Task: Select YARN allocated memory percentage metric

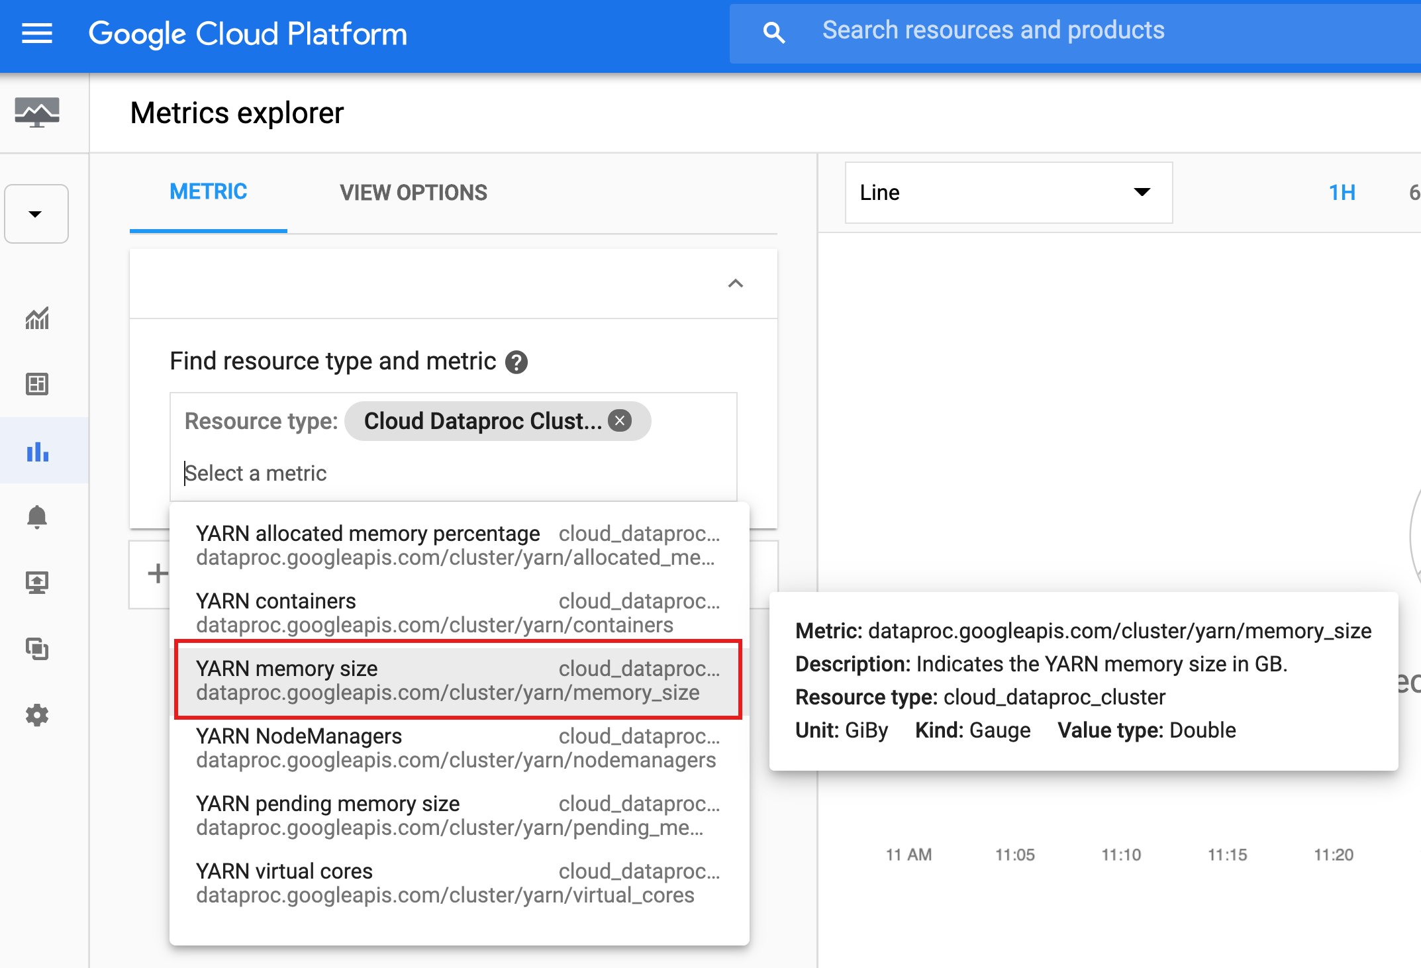Action: point(458,545)
